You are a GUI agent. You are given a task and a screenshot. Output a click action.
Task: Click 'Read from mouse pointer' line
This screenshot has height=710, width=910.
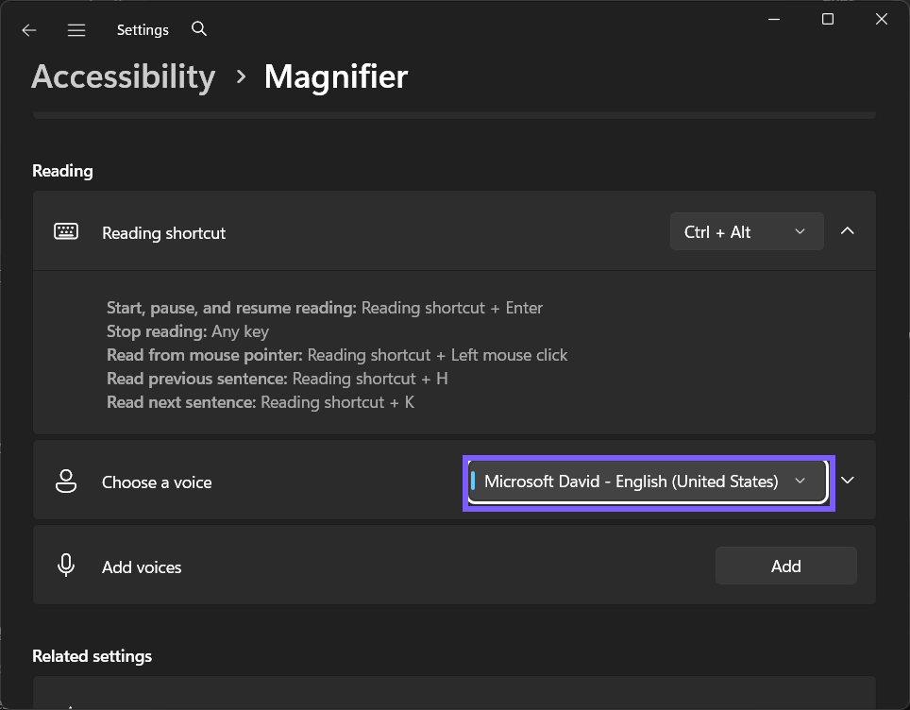click(337, 355)
